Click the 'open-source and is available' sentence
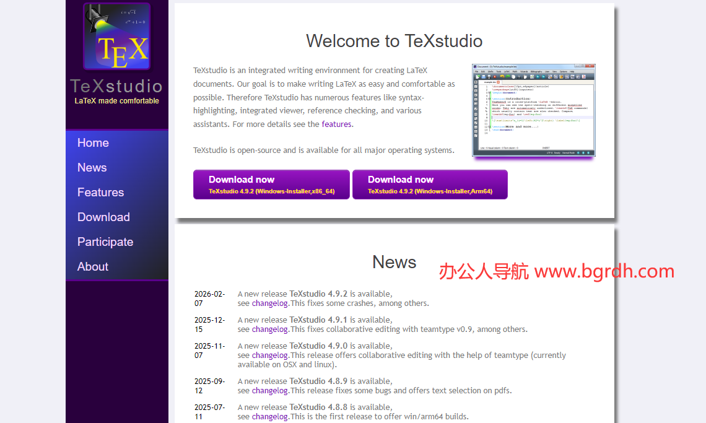 (324, 150)
